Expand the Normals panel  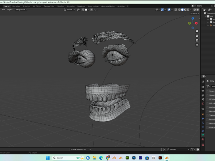211,111
